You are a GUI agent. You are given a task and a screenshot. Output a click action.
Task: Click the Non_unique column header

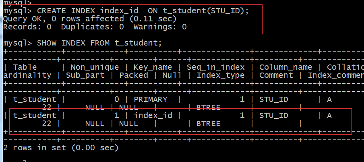pos(95,67)
